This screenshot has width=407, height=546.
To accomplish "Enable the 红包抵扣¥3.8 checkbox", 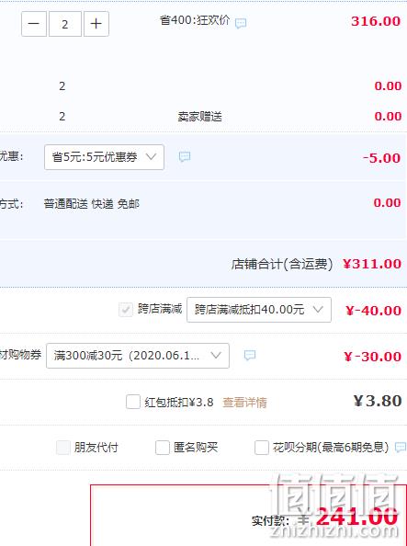I will click(133, 402).
